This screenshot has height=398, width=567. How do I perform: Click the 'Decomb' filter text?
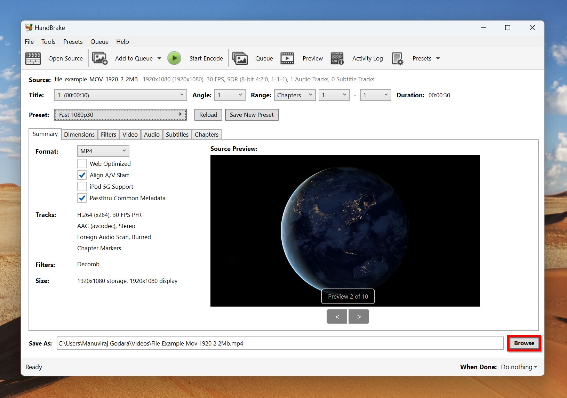(x=88, y=264)
